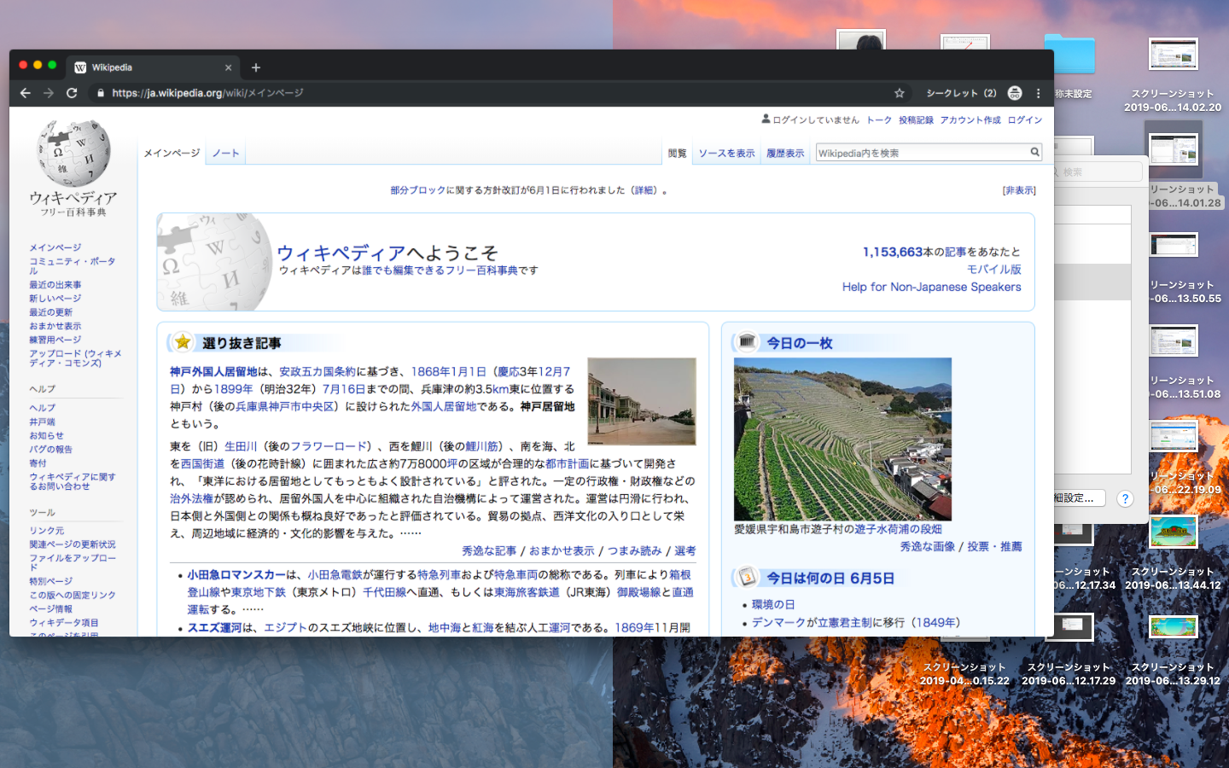Open the スエズ運河 article link
The image size is (1229, 768).
(x=214, y=627)
